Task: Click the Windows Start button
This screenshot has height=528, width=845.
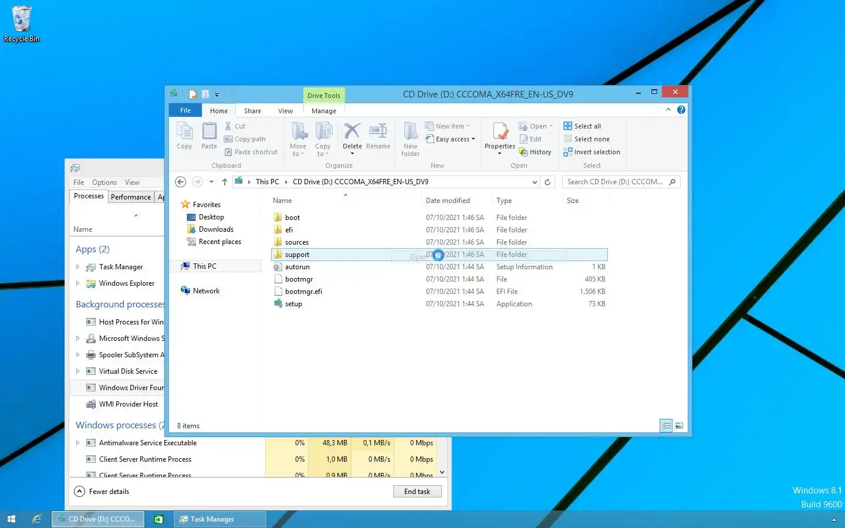Action: pyautogui.click(x=11, y=519)
